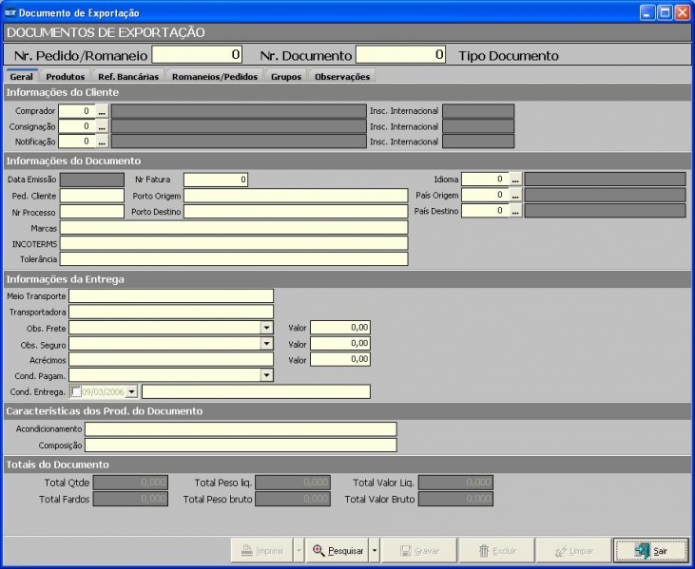
Task: Open the Romaneios/Pedidos tab
Action: click(214, 77)
